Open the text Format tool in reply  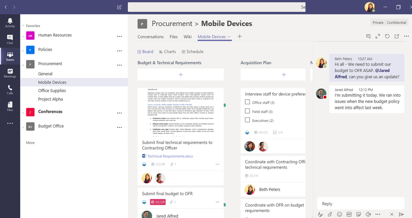pyautogui.click(x=320, y=214)
